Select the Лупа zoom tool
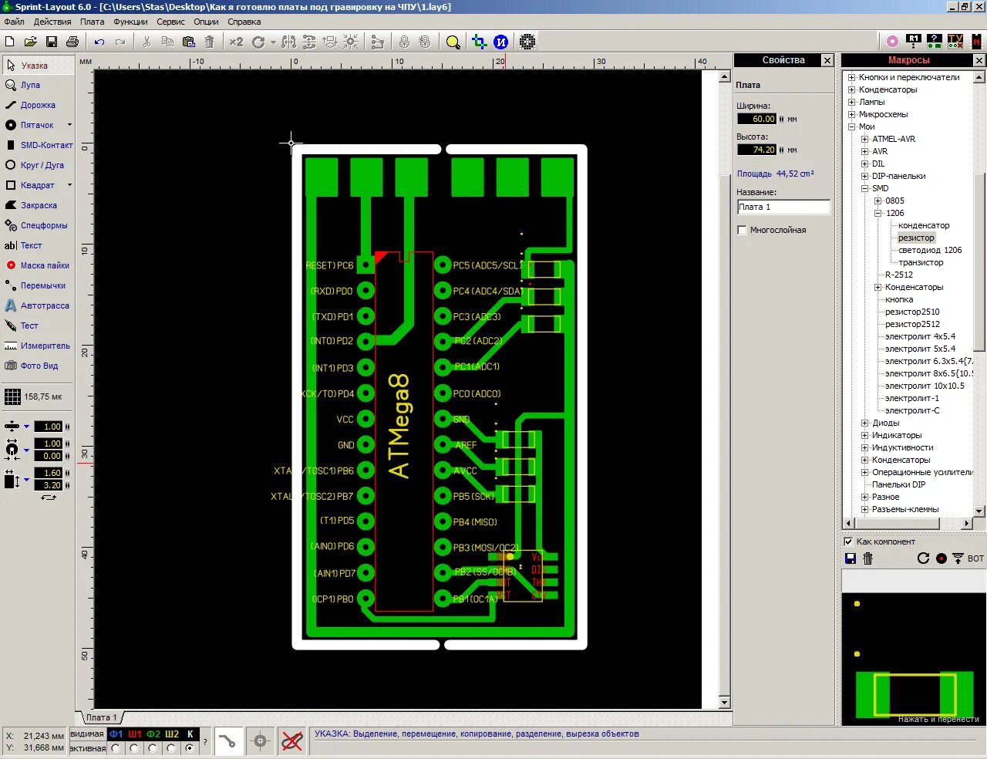Viewport: 987px width, 759px height. tap(38, 85)
